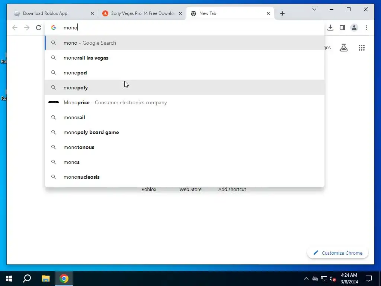
Task: Open Chrome three-dot menu
Action: click(366, 28)
